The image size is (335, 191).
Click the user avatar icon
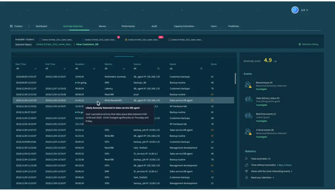[295, 10]
